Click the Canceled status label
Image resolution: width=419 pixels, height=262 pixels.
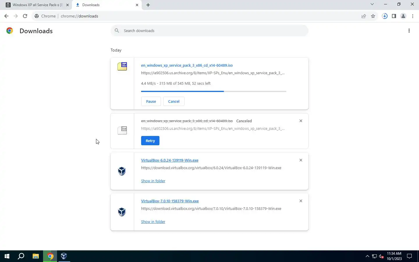tap(244, 121)
